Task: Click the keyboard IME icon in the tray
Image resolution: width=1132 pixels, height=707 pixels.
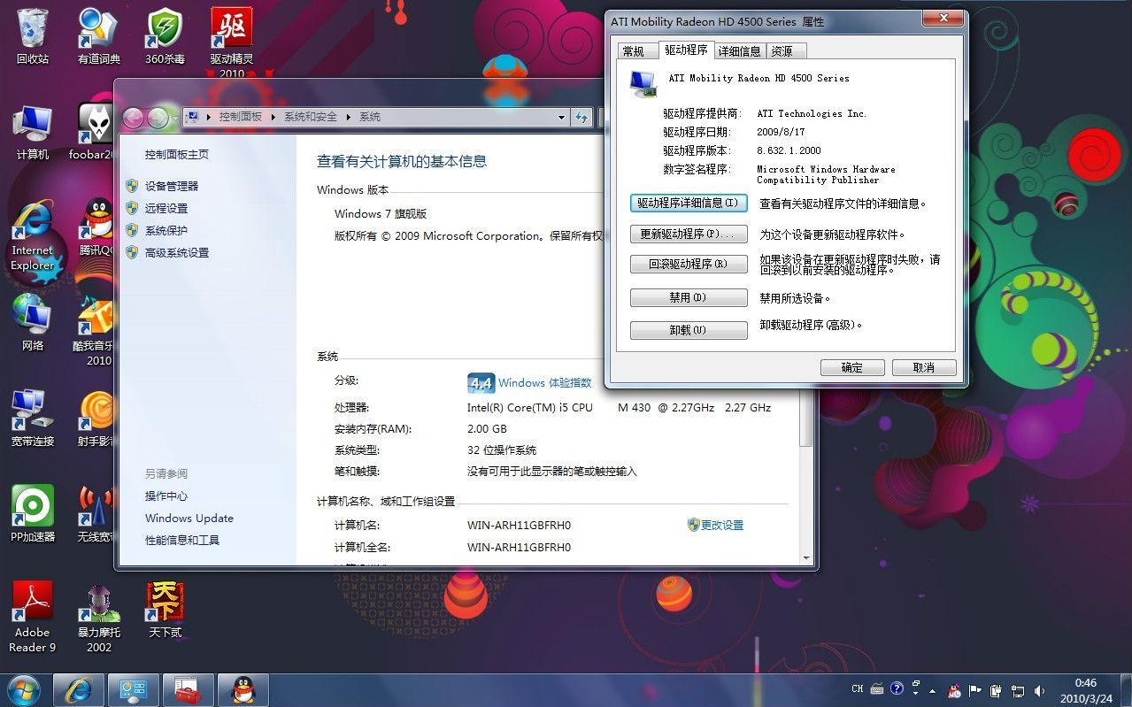Action: (x=877, y=688)
